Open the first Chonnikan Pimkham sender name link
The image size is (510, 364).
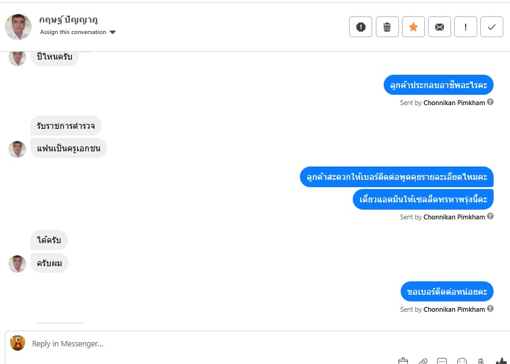click(454, 103)
